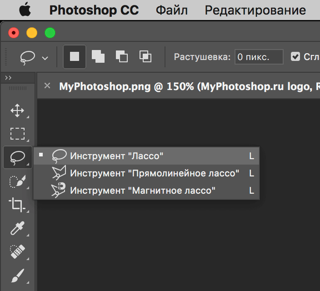Open the Редактирование menu

(x=255, y=10)
